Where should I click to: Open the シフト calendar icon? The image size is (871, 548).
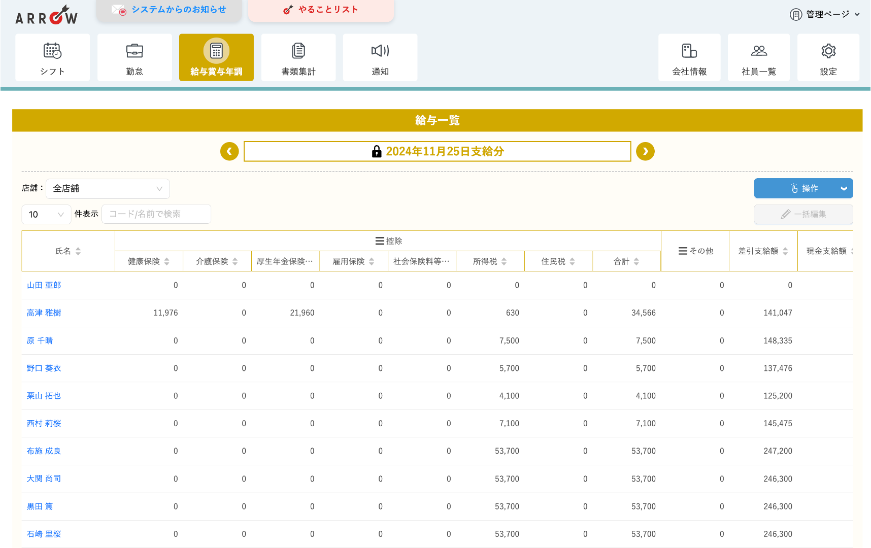coord(52,51)
